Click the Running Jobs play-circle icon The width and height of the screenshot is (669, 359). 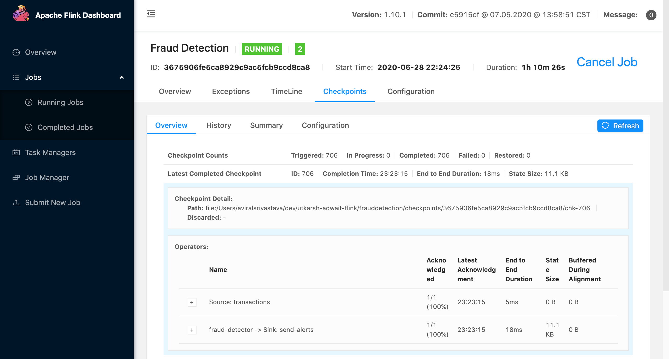tap(29, 102)
